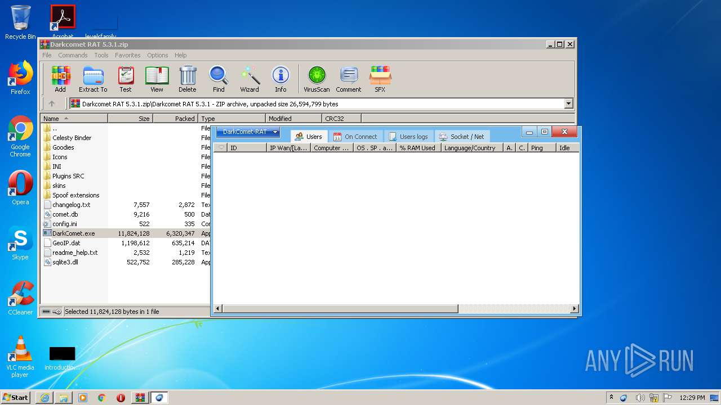This screenshot has width=721, height=405.
Task: Click the Test archive toolbar icon
Action: (126, 79)
